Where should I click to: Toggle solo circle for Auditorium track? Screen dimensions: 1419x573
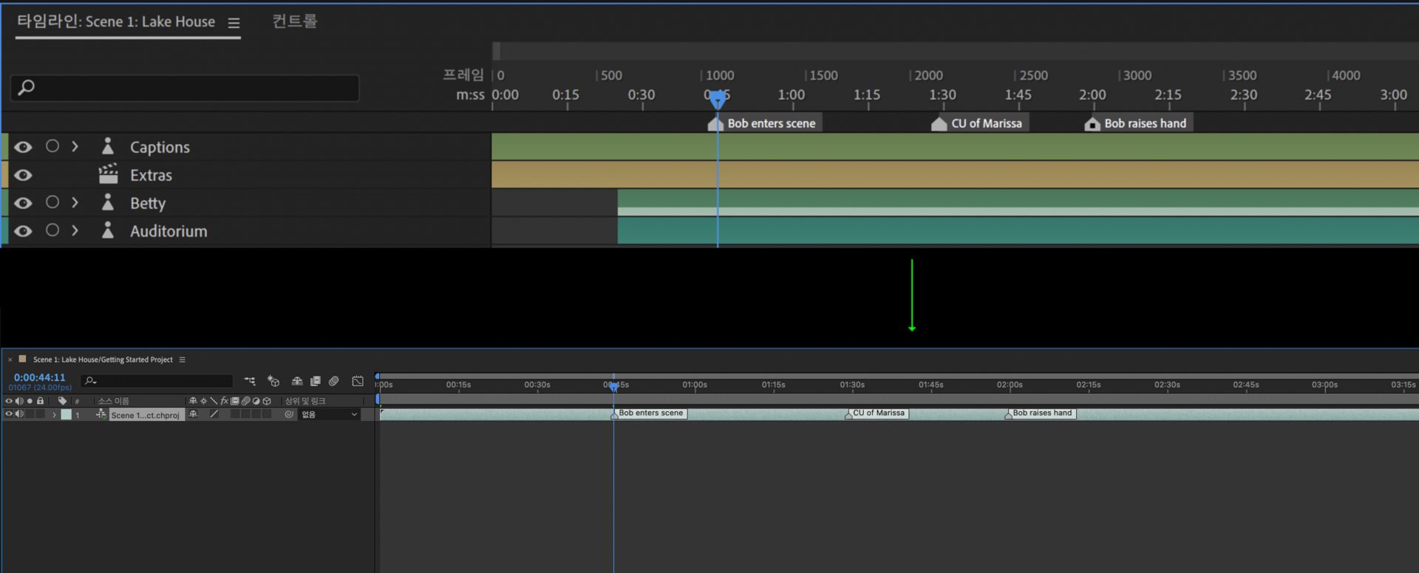coord(52,230)
